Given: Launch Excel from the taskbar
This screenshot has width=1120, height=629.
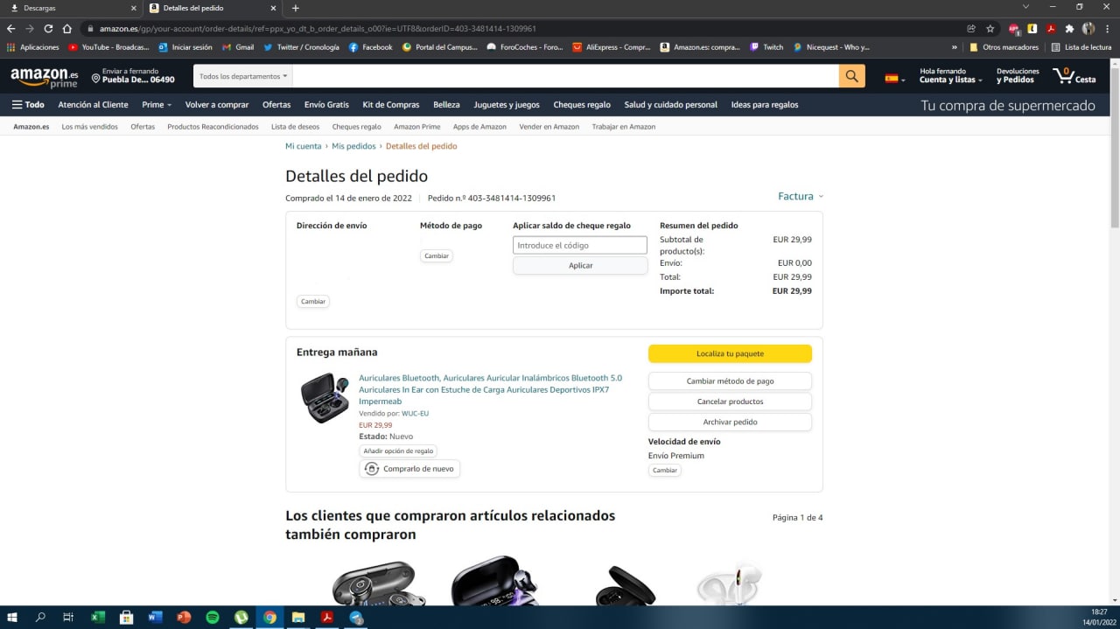Looking at the screenshot, I should coord(97,618).
